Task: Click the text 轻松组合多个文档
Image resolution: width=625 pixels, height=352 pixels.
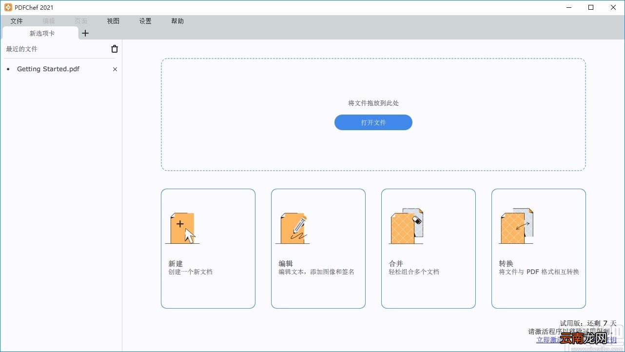Action: (414, 272)
